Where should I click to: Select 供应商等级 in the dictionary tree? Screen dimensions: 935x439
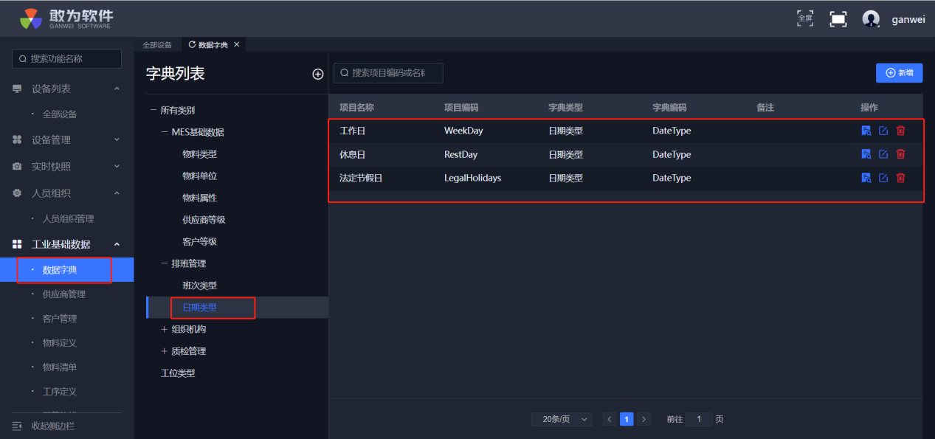point(204,220)
